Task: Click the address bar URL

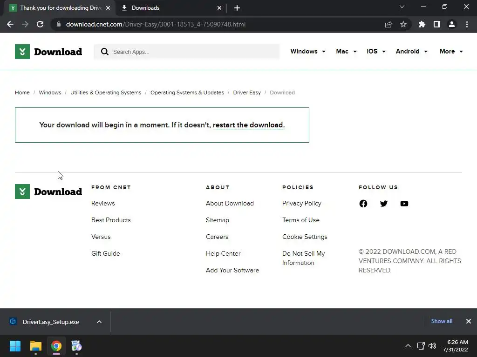Action: pos(156,24)
